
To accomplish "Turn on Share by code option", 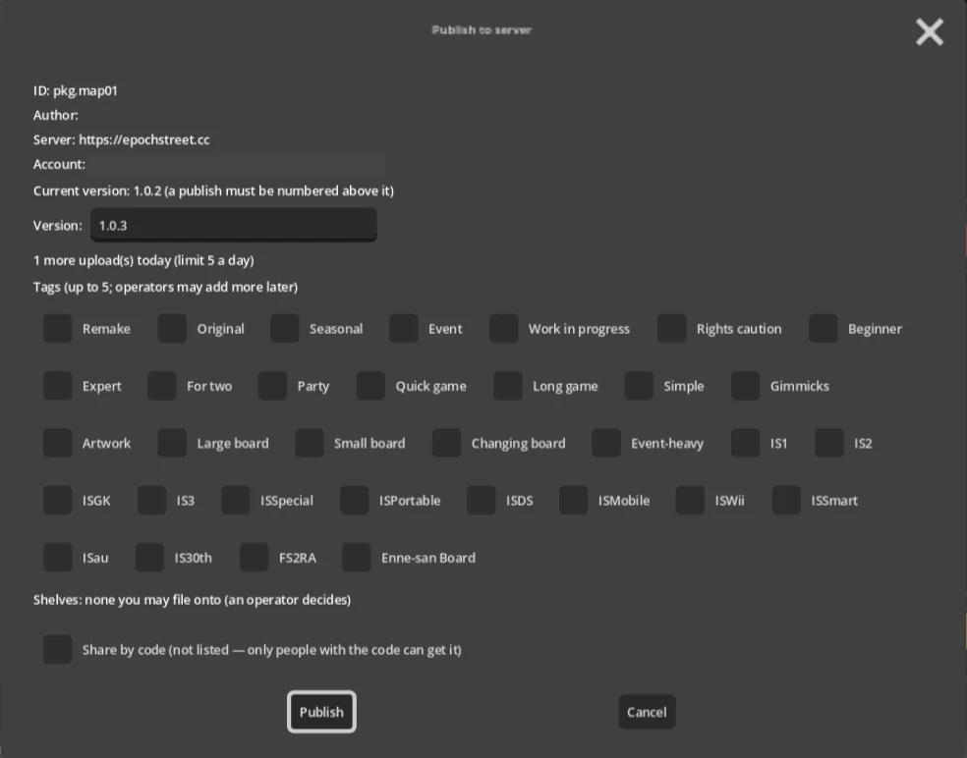I will [57, 650].
